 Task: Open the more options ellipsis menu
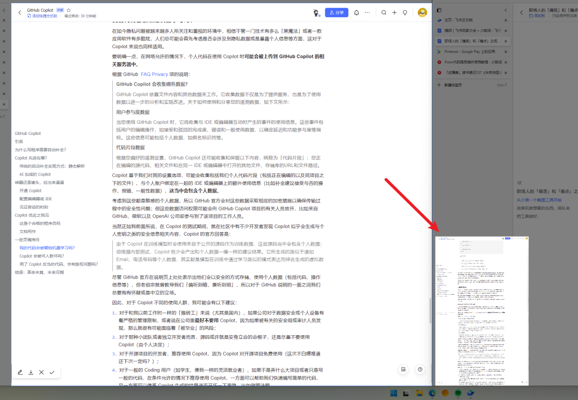tap(367, 12)
